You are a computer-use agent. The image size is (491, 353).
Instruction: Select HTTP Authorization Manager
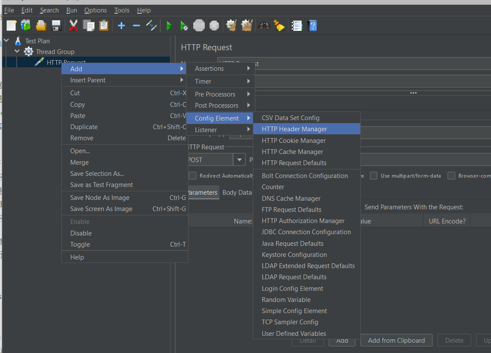307,221
